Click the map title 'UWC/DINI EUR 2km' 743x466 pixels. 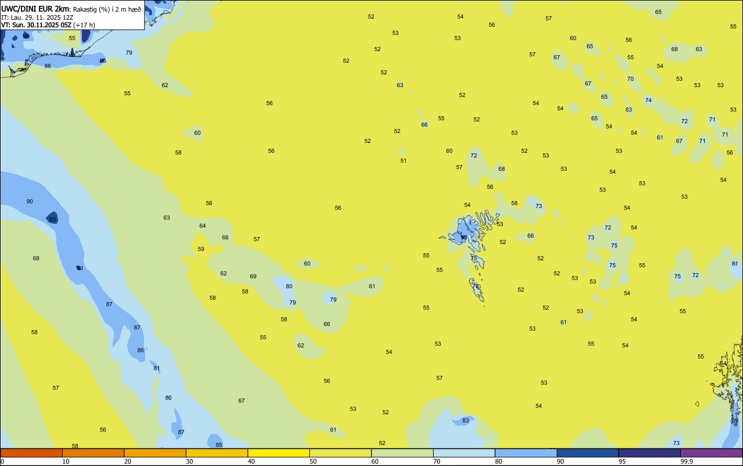[35, 9]
